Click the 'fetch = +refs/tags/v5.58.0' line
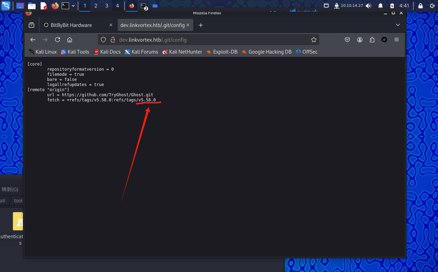Viewport: 438px width, 272px height. pyautogui.click(x=102, y=100)
